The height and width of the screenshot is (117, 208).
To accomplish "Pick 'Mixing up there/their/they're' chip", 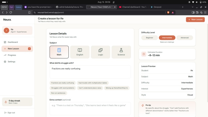I will (117, 88).
